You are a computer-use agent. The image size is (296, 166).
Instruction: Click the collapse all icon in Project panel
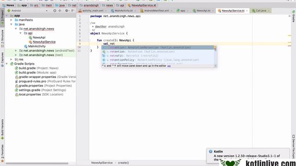point(60,11)
